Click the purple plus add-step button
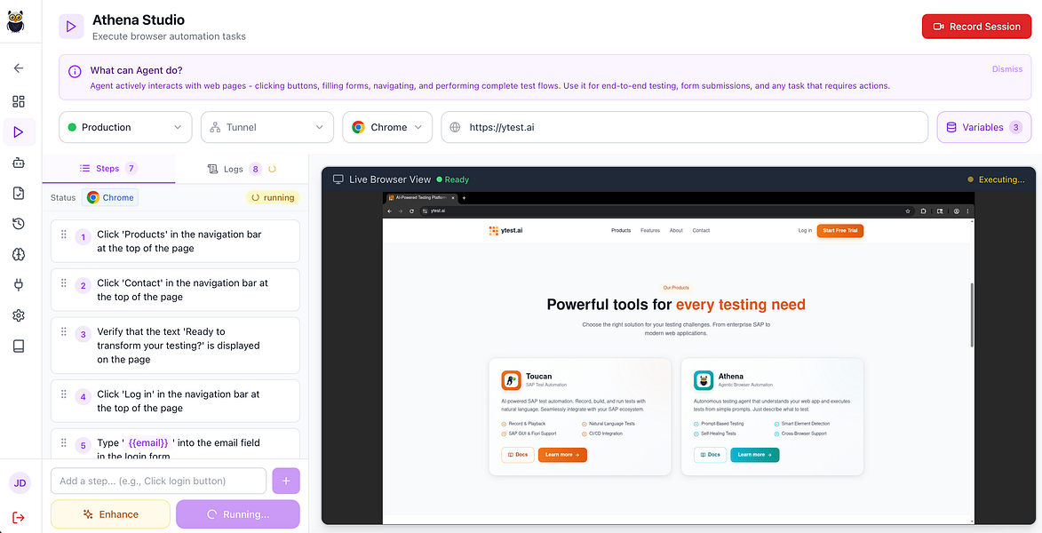Screen dimensions: 1042x533 point(286,481)
